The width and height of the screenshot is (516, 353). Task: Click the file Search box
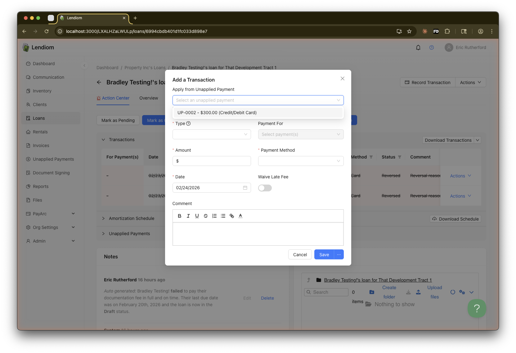pyautogui.click(x=326, y=292)
